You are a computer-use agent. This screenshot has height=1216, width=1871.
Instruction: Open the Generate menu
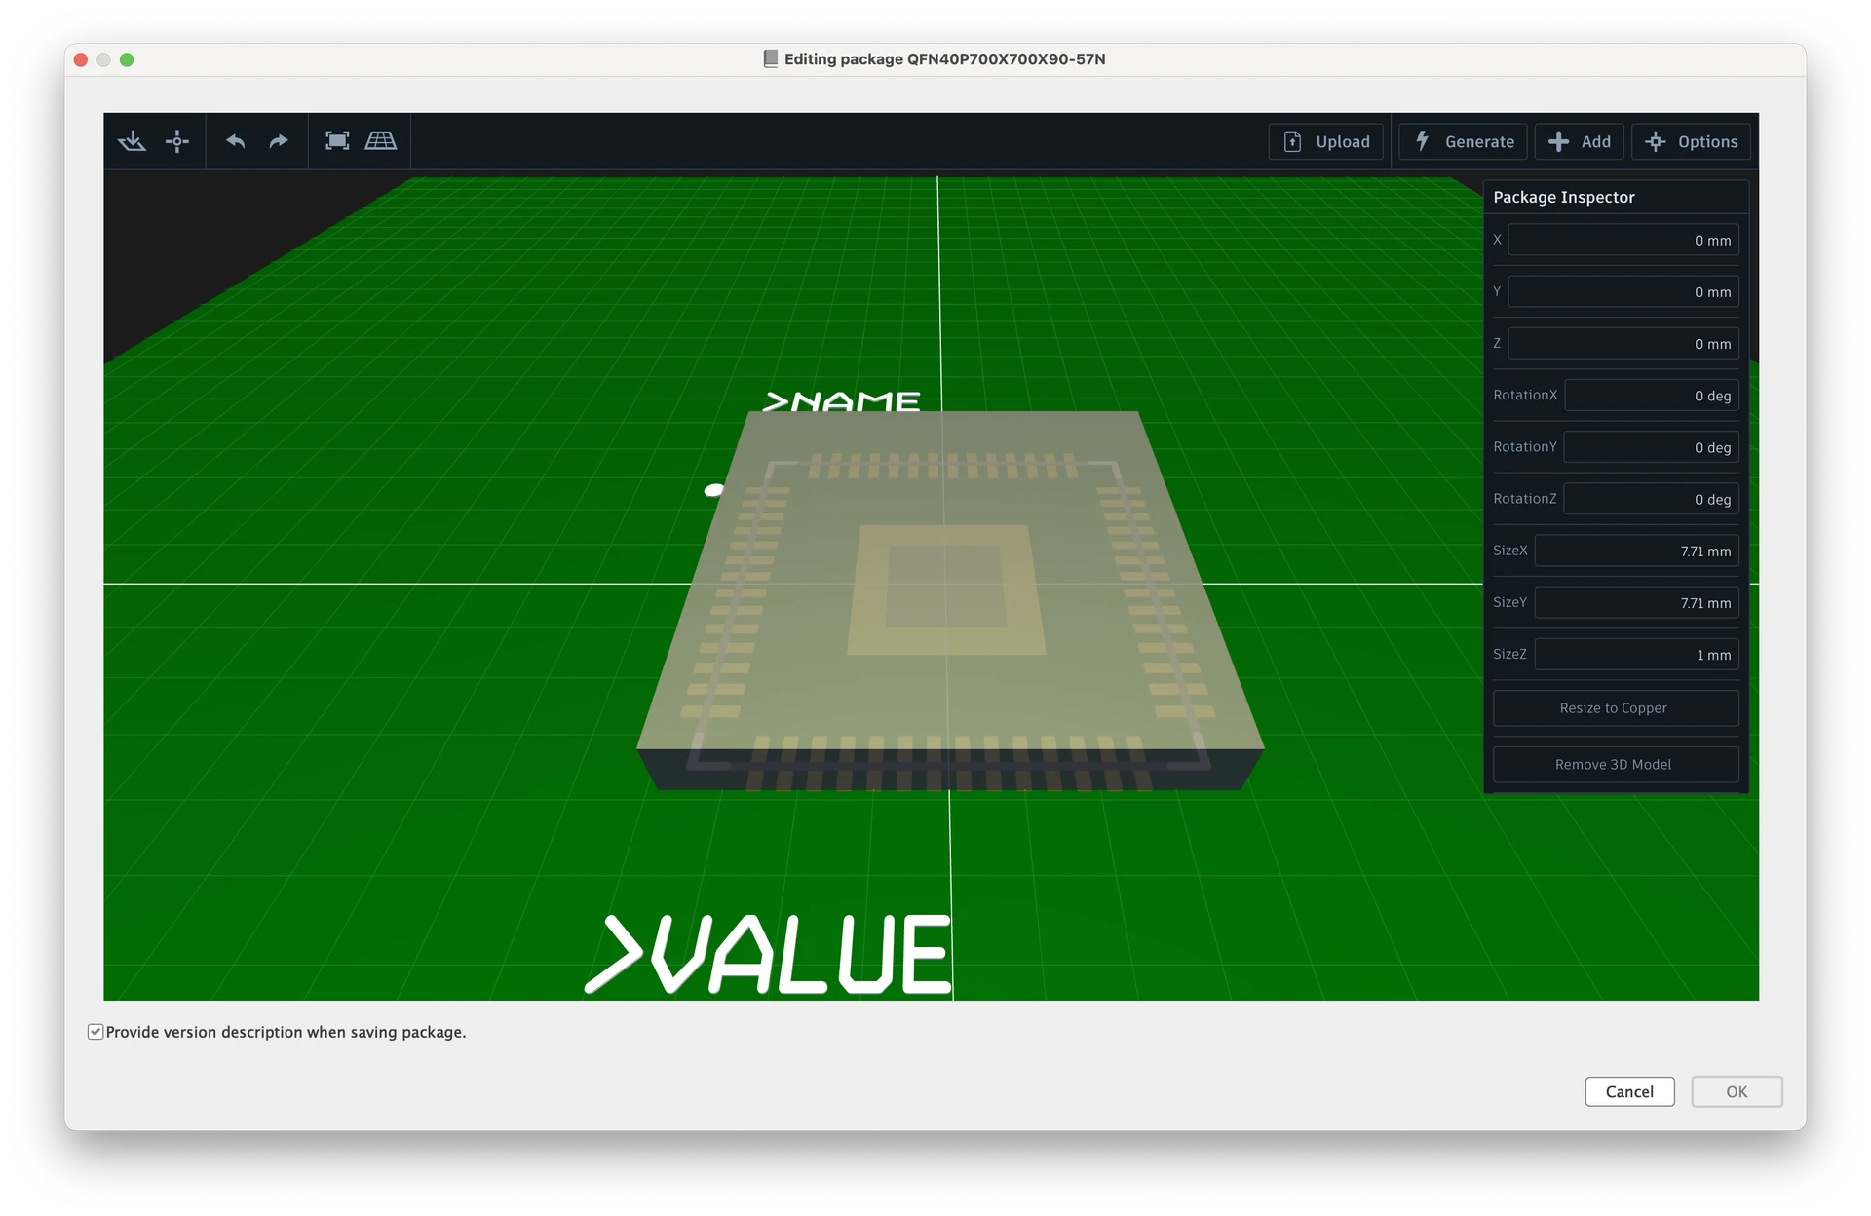(x=1463, y=141)
